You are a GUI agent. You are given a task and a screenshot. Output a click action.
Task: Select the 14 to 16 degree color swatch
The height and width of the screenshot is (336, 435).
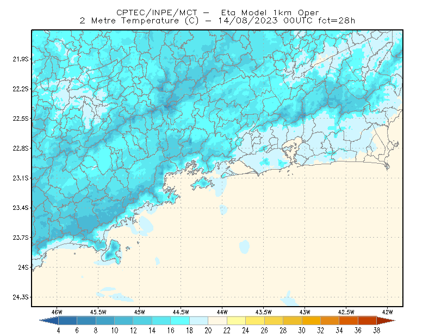pyautogui.click(x=161, y=321)
